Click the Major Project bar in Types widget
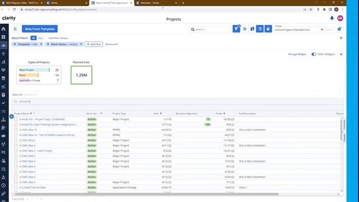This screenshot has width=359, height=202. point(34,70)
